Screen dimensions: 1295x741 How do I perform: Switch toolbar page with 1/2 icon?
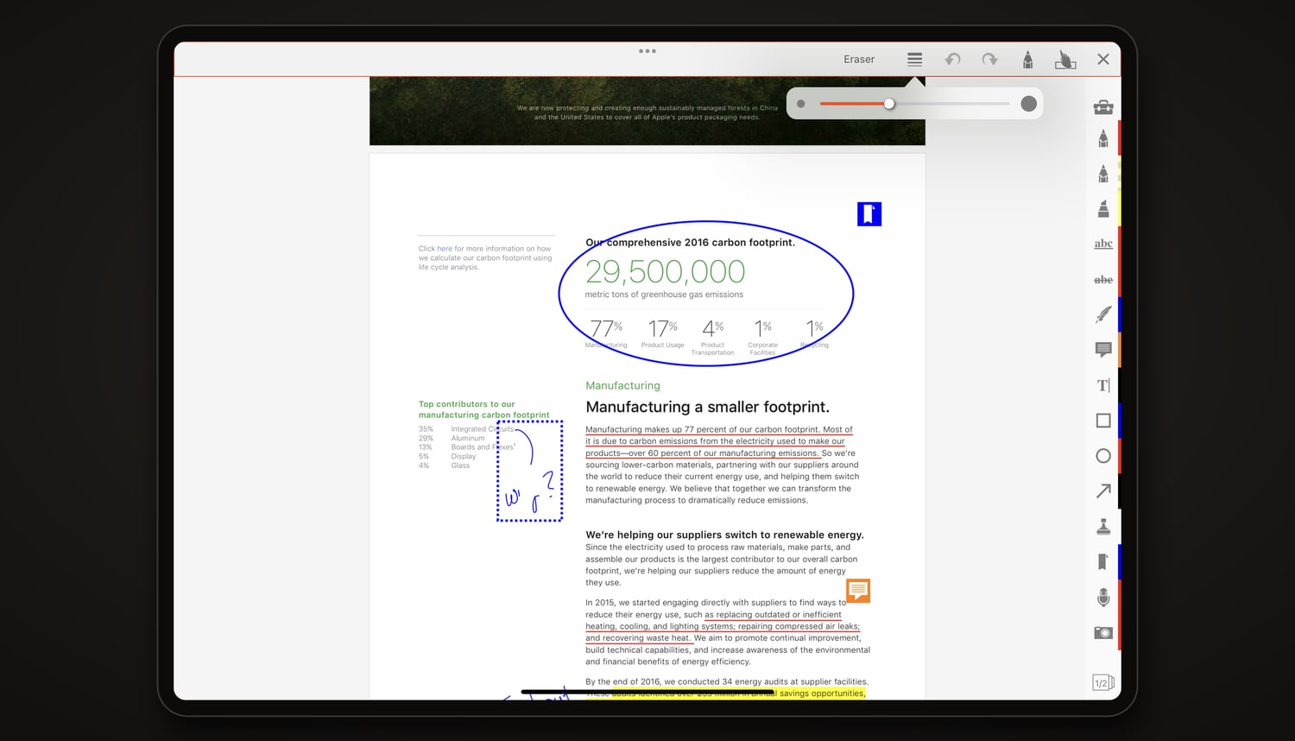pyautogui.click(x=1103, y=683)
